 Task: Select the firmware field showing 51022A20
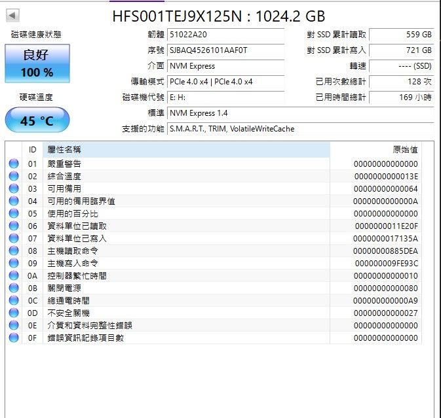(225, 35)
